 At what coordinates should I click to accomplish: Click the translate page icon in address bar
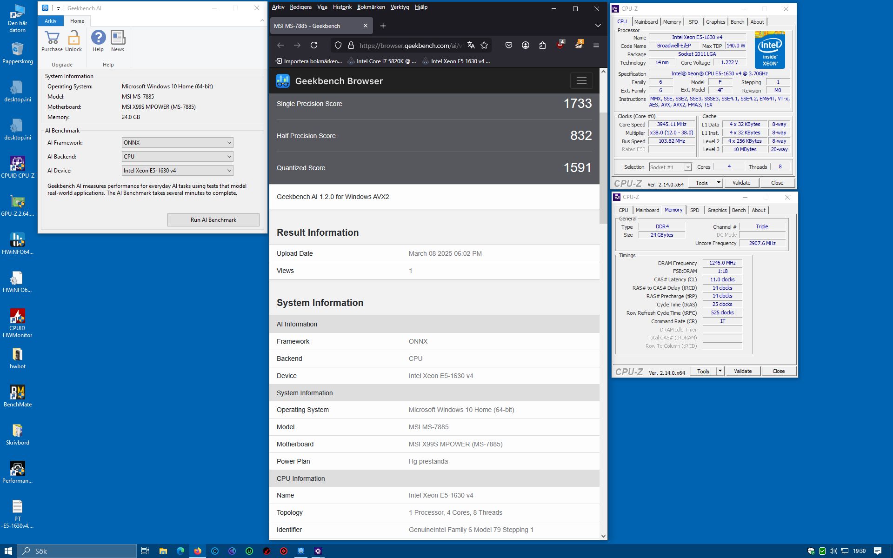coord(471,45)
